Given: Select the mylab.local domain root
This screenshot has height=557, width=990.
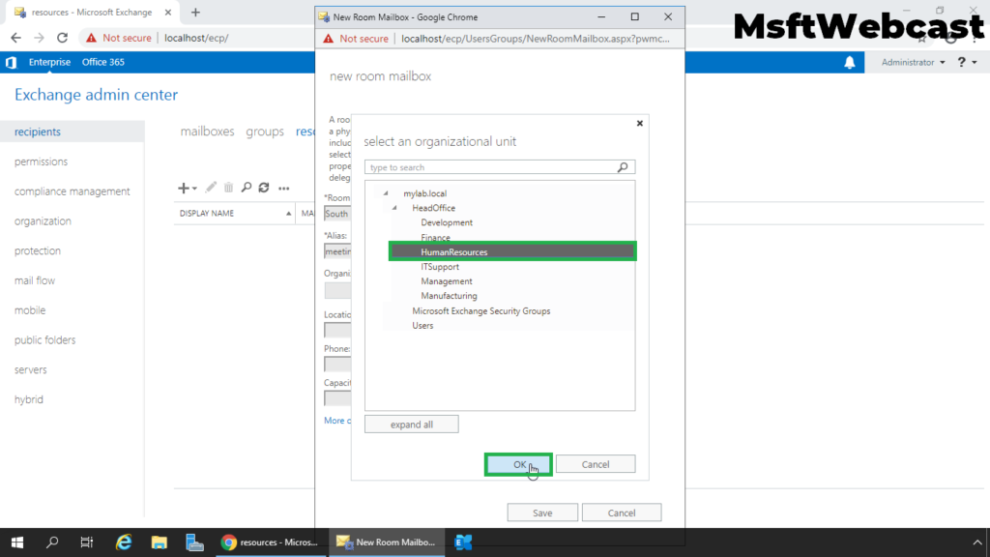Looking at the screenshot, I should [x=425, y=193].
